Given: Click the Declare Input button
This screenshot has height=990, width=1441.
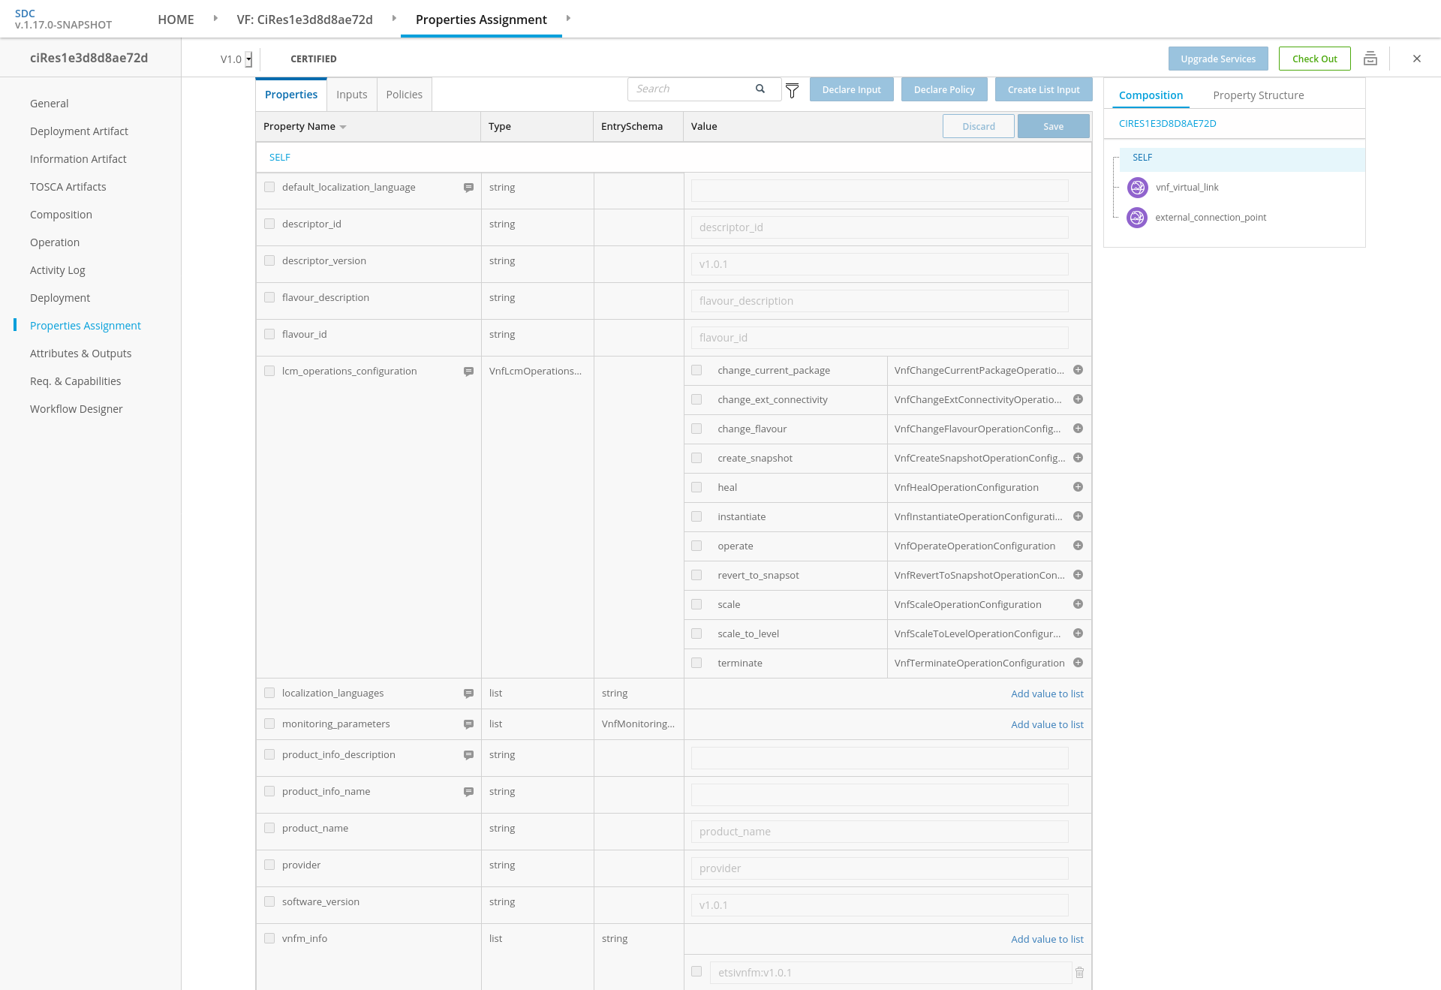Looking at the screenshot, I should pyautogui.click(x=852, y=89).
